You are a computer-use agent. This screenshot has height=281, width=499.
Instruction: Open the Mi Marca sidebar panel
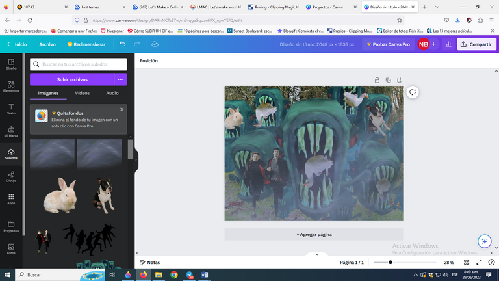click(11, 131)
